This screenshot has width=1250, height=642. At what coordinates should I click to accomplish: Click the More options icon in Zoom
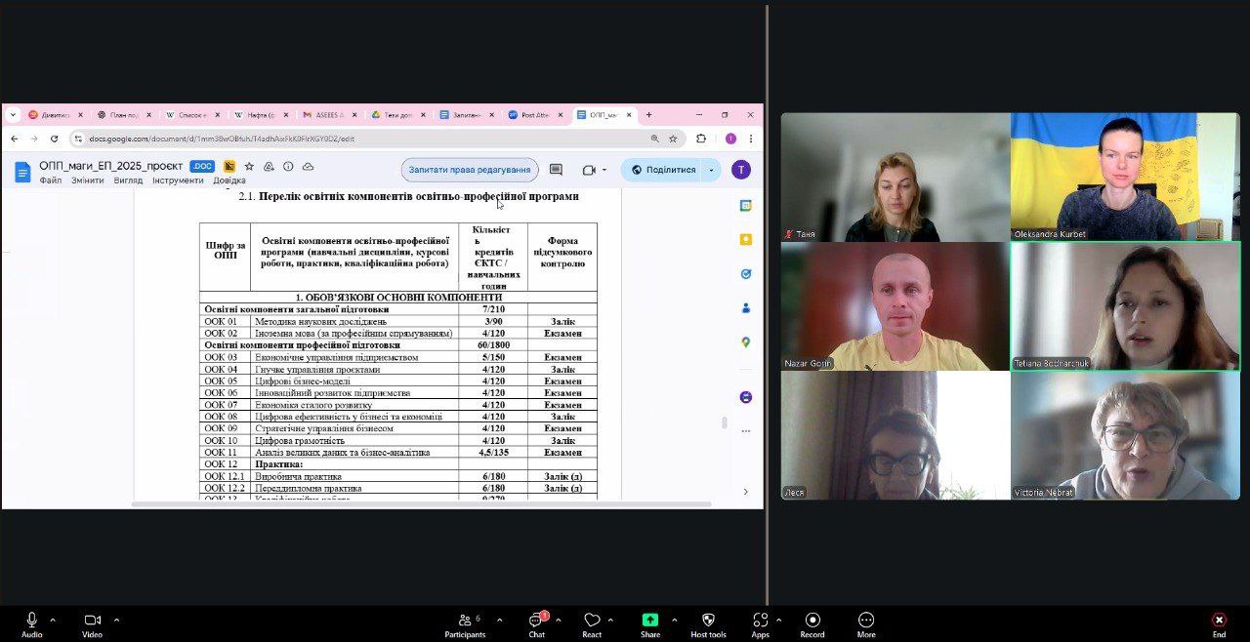[x=865, y=621]
